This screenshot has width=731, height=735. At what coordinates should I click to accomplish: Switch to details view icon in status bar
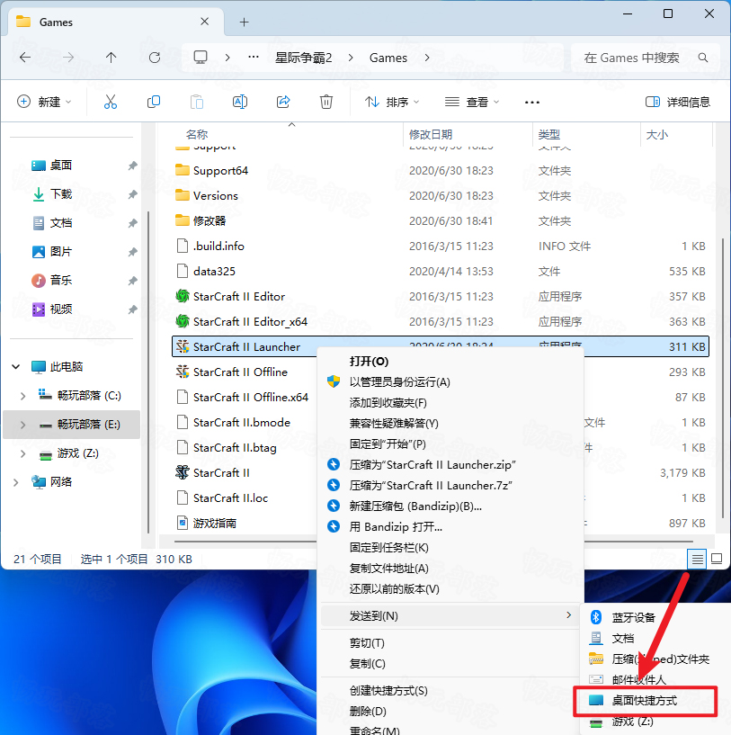[x=697, y=560]
